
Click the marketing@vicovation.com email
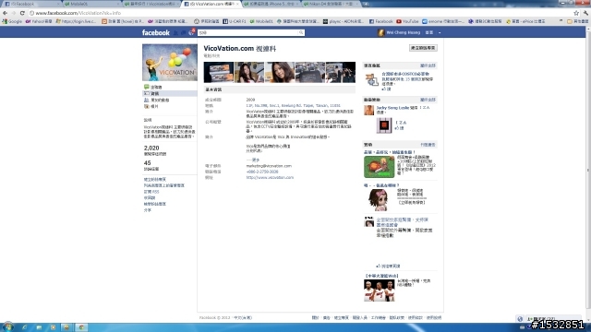click(269, 166)
